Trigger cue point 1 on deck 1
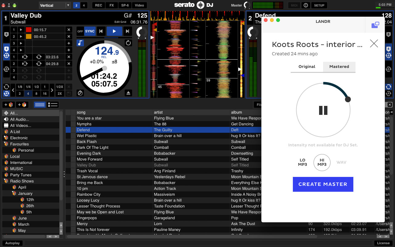 (x=21, y=30)
